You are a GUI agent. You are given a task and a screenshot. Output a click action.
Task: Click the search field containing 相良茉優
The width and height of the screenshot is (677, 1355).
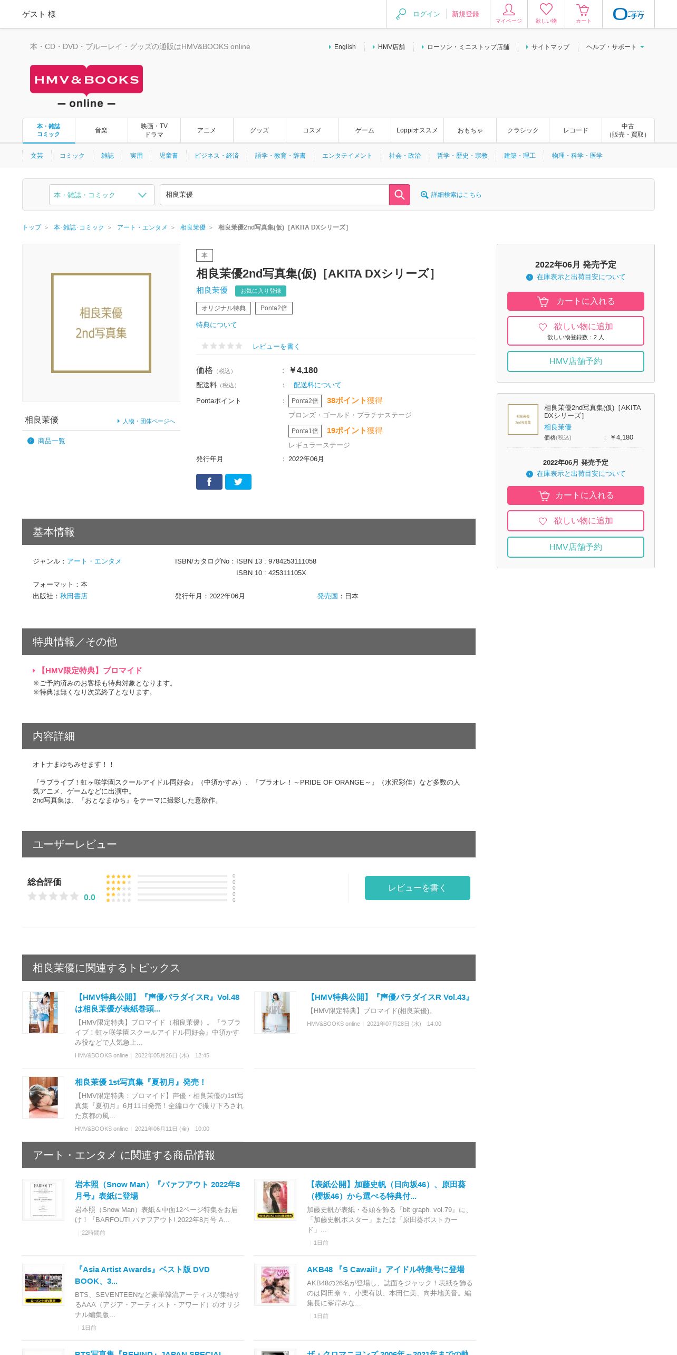point(274,195)
